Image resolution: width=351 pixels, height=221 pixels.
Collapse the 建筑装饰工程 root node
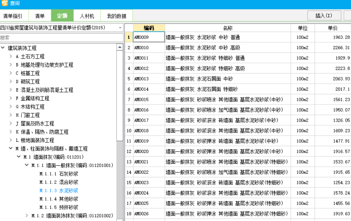[3, 48]
